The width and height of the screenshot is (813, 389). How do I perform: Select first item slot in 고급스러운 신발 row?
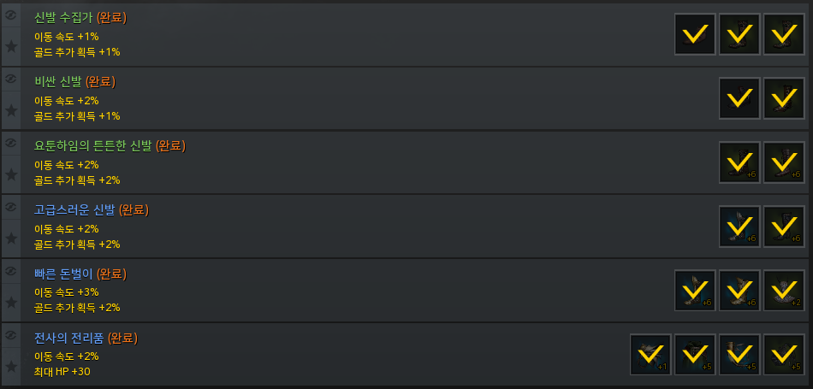(739, 227)
